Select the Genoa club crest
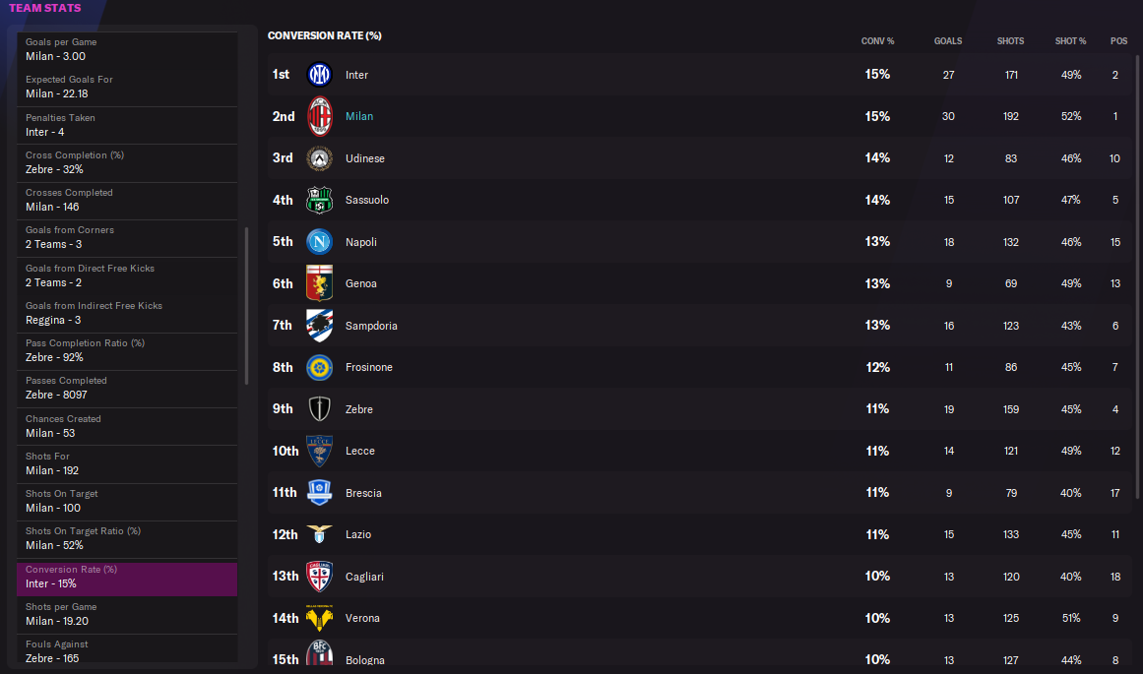 coord(319,283)
